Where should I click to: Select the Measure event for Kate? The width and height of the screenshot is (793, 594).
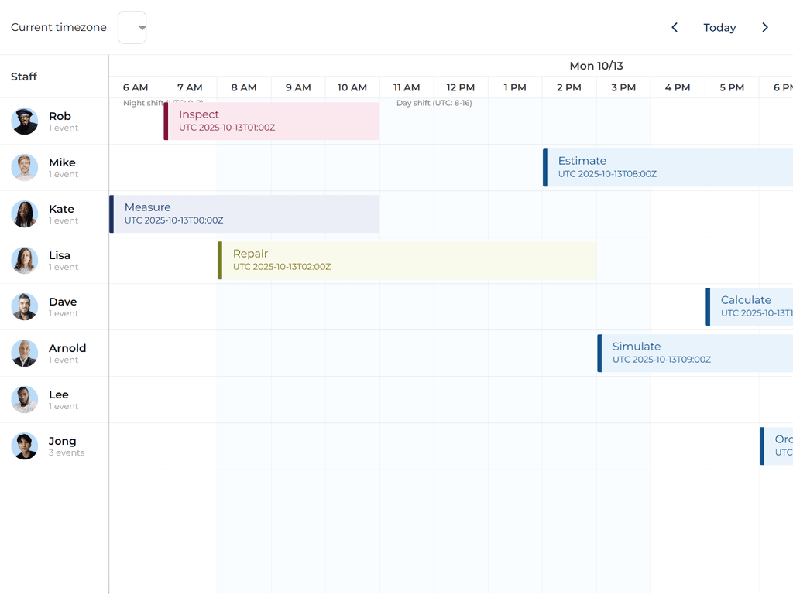(245, 214)
